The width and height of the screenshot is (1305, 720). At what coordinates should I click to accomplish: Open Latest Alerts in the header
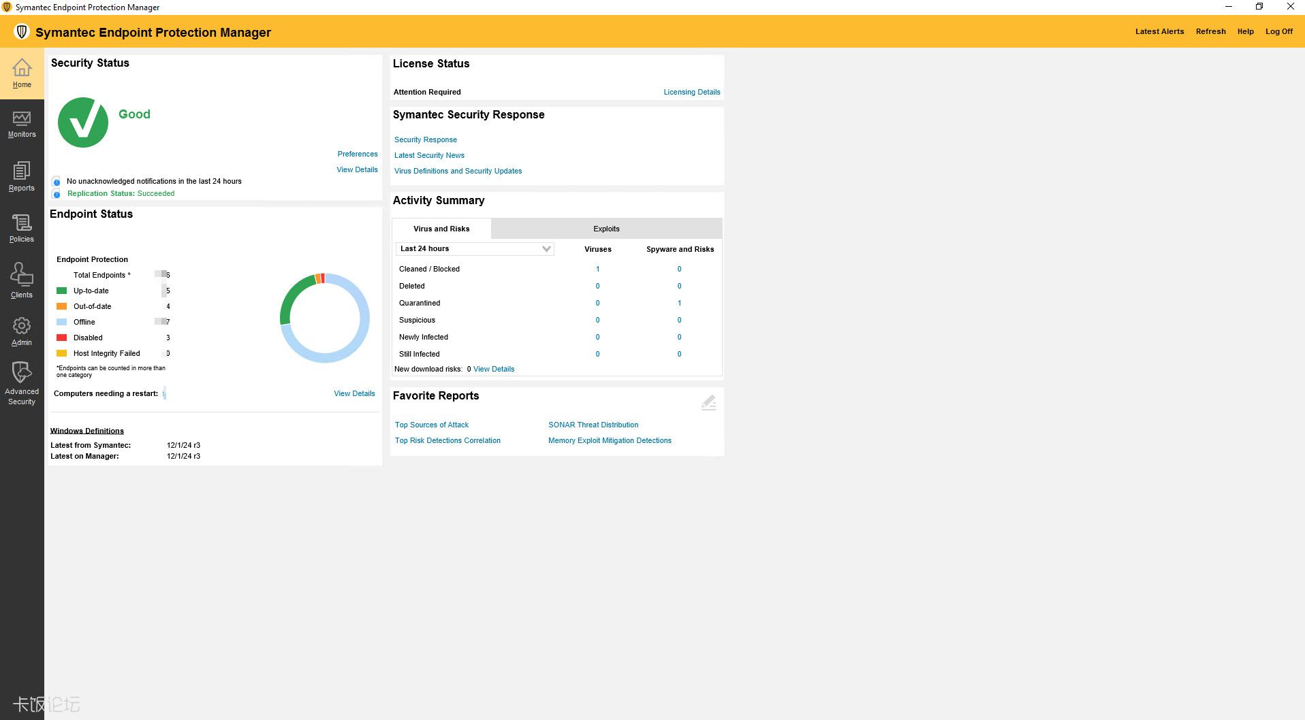tap(1159, 31)
